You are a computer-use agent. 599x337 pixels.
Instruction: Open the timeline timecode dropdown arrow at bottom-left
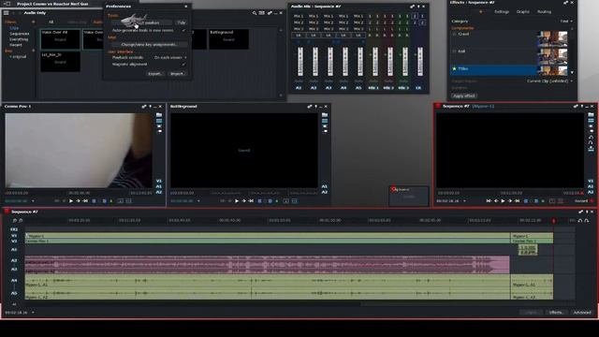tap(34, 313)
